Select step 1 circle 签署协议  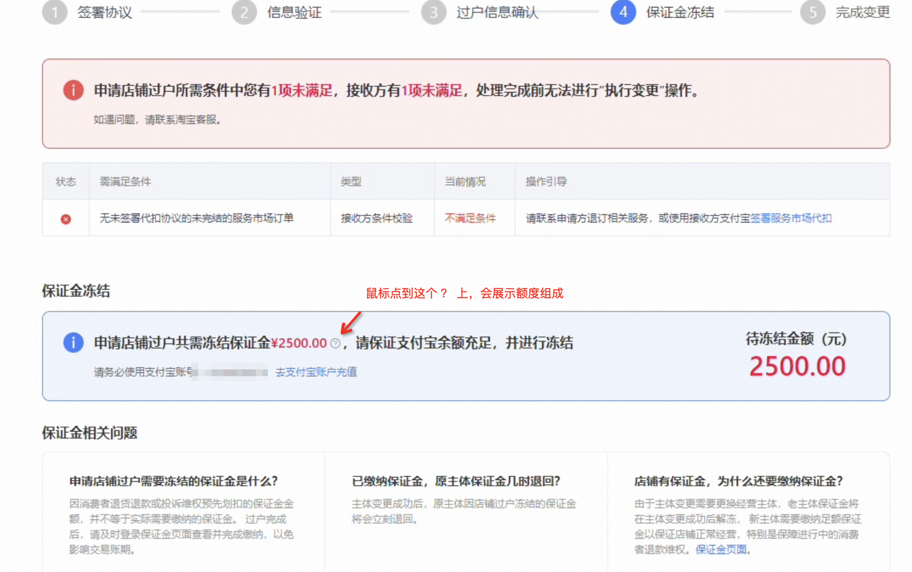[x=55, y=12]
